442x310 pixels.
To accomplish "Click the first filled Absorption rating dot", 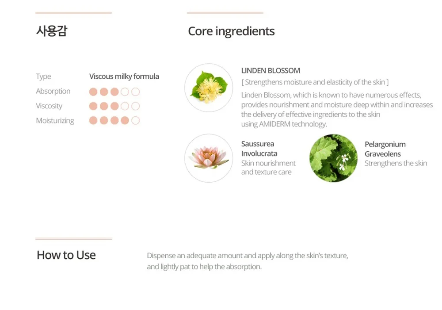I will [93, 92].
